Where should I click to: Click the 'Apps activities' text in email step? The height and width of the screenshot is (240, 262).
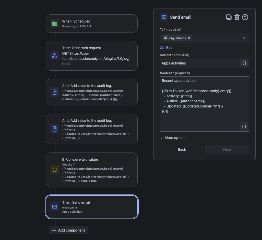(x=72, y=212)
